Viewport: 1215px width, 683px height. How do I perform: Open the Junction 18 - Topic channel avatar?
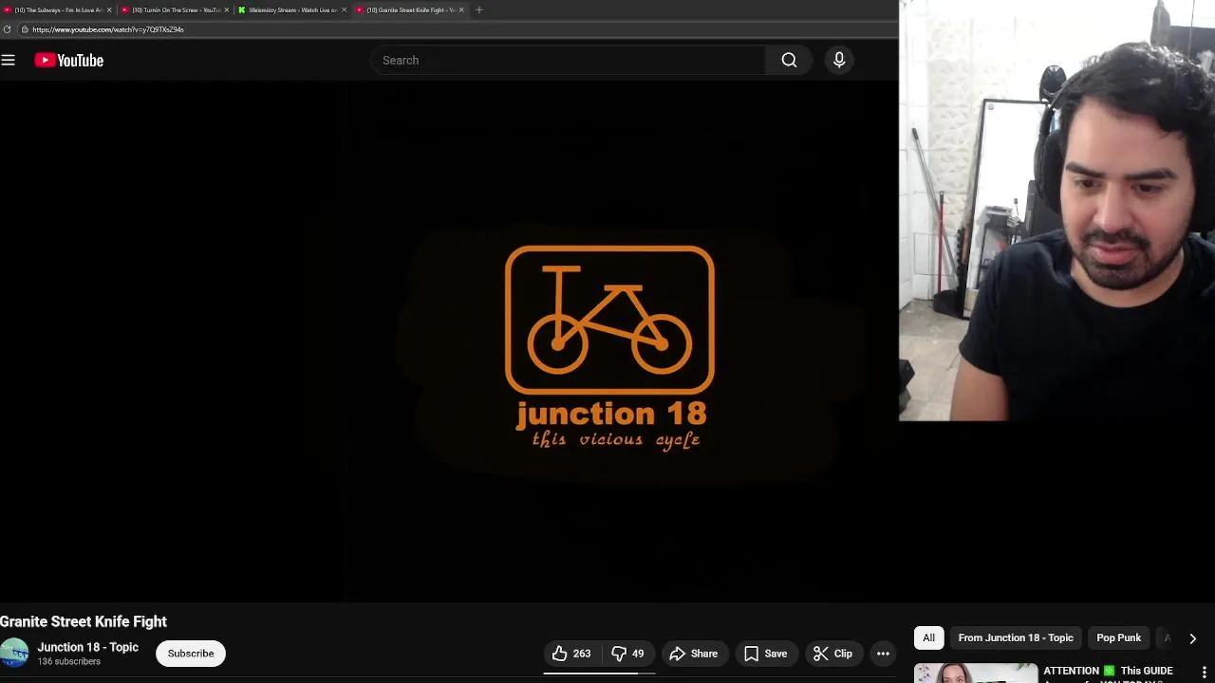[13, 654]
